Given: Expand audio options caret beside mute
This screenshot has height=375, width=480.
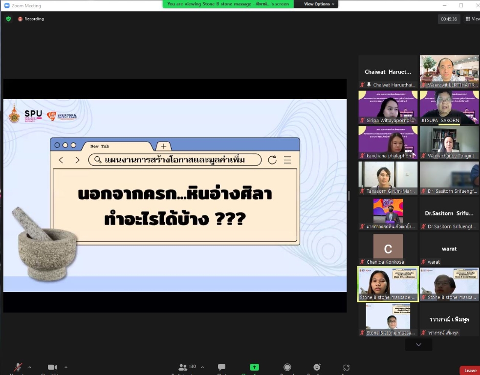Looking at the screenshot, I should [30, 367].
